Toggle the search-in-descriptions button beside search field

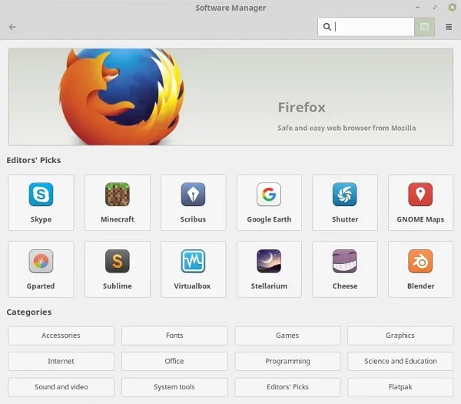pyautogui.click(x=425, y=27)
